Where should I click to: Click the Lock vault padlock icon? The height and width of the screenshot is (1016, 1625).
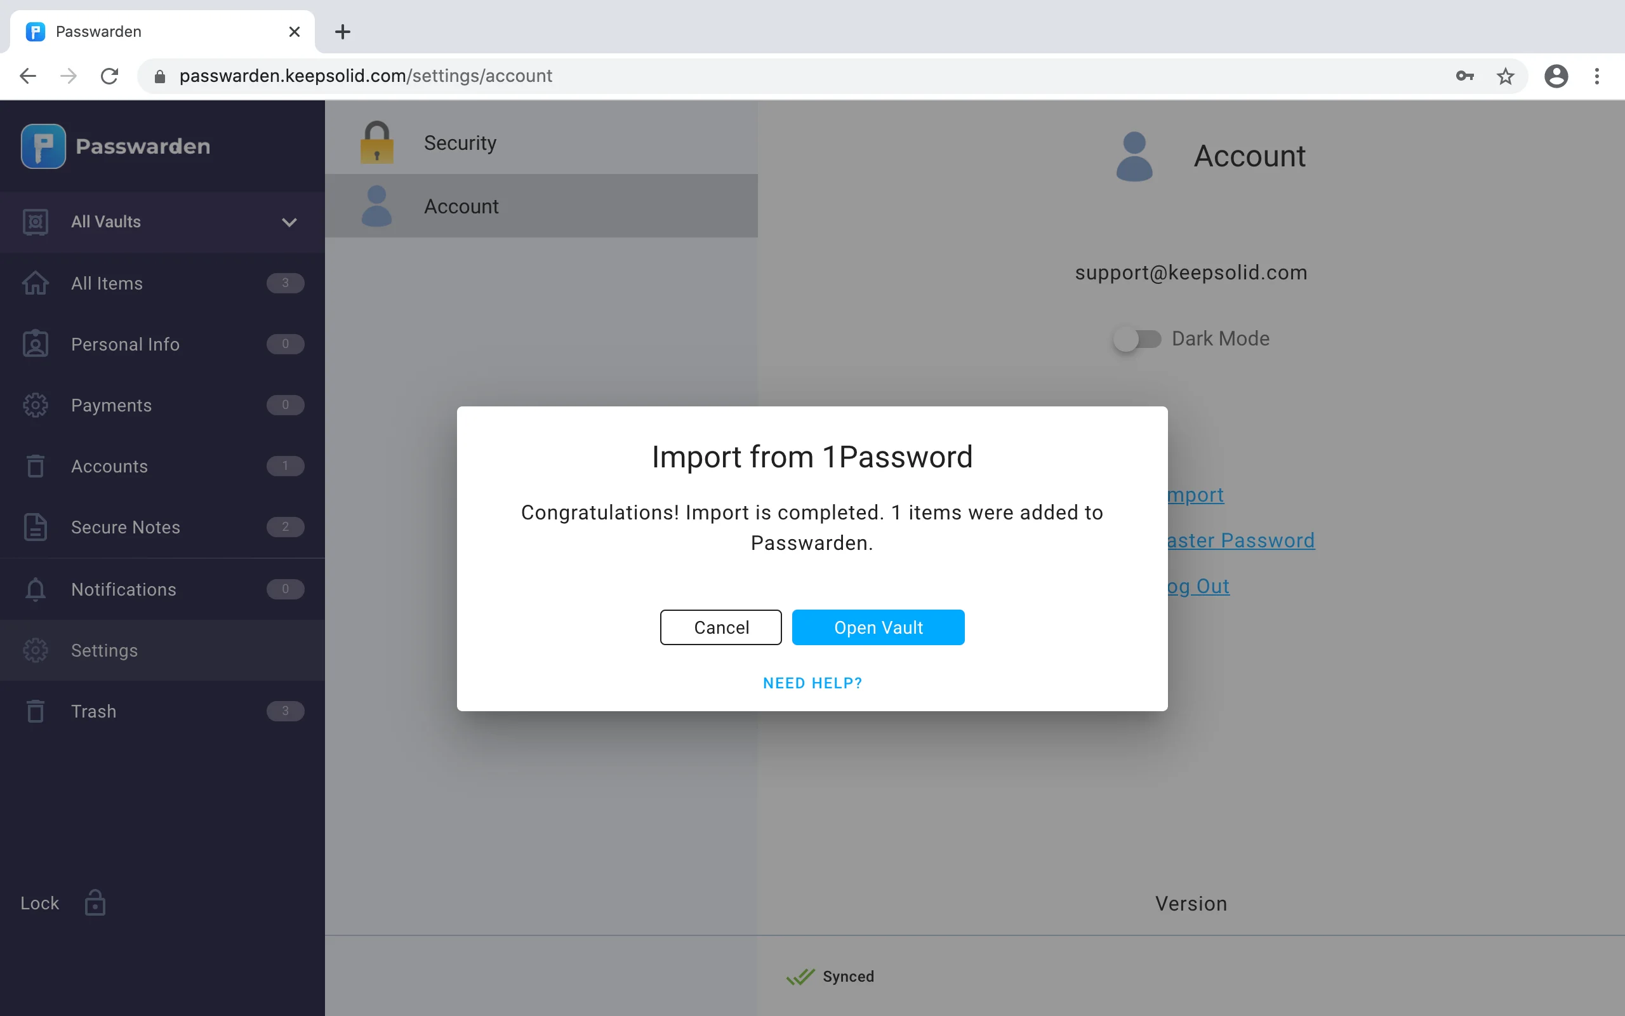click(x=95, y=902)
